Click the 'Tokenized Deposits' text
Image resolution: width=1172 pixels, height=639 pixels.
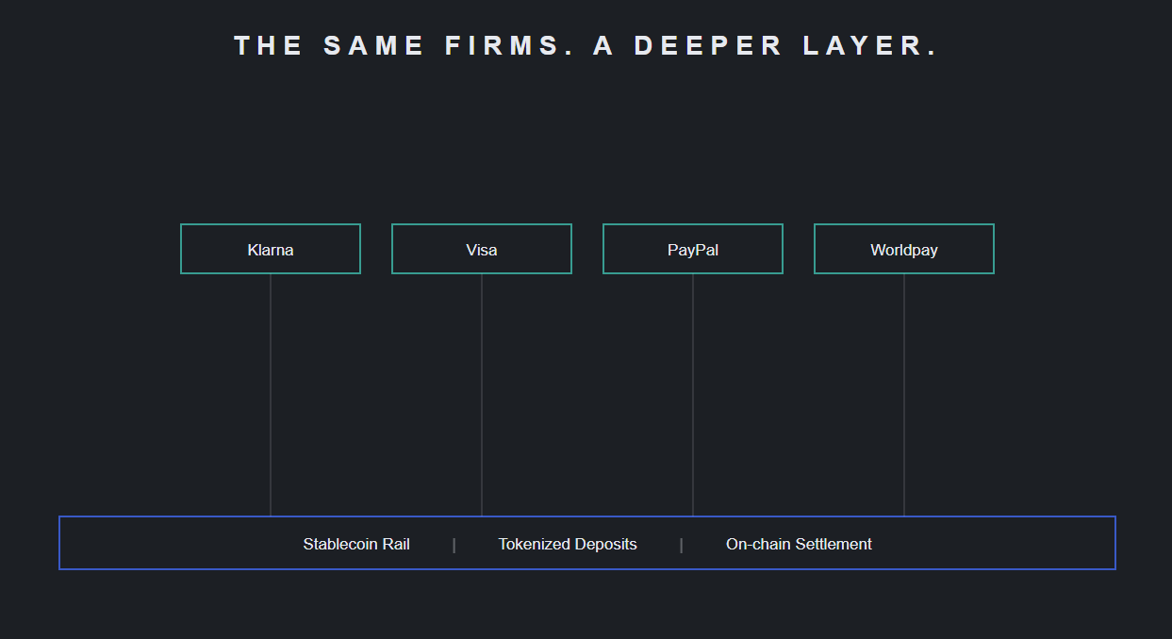[568, 544]
